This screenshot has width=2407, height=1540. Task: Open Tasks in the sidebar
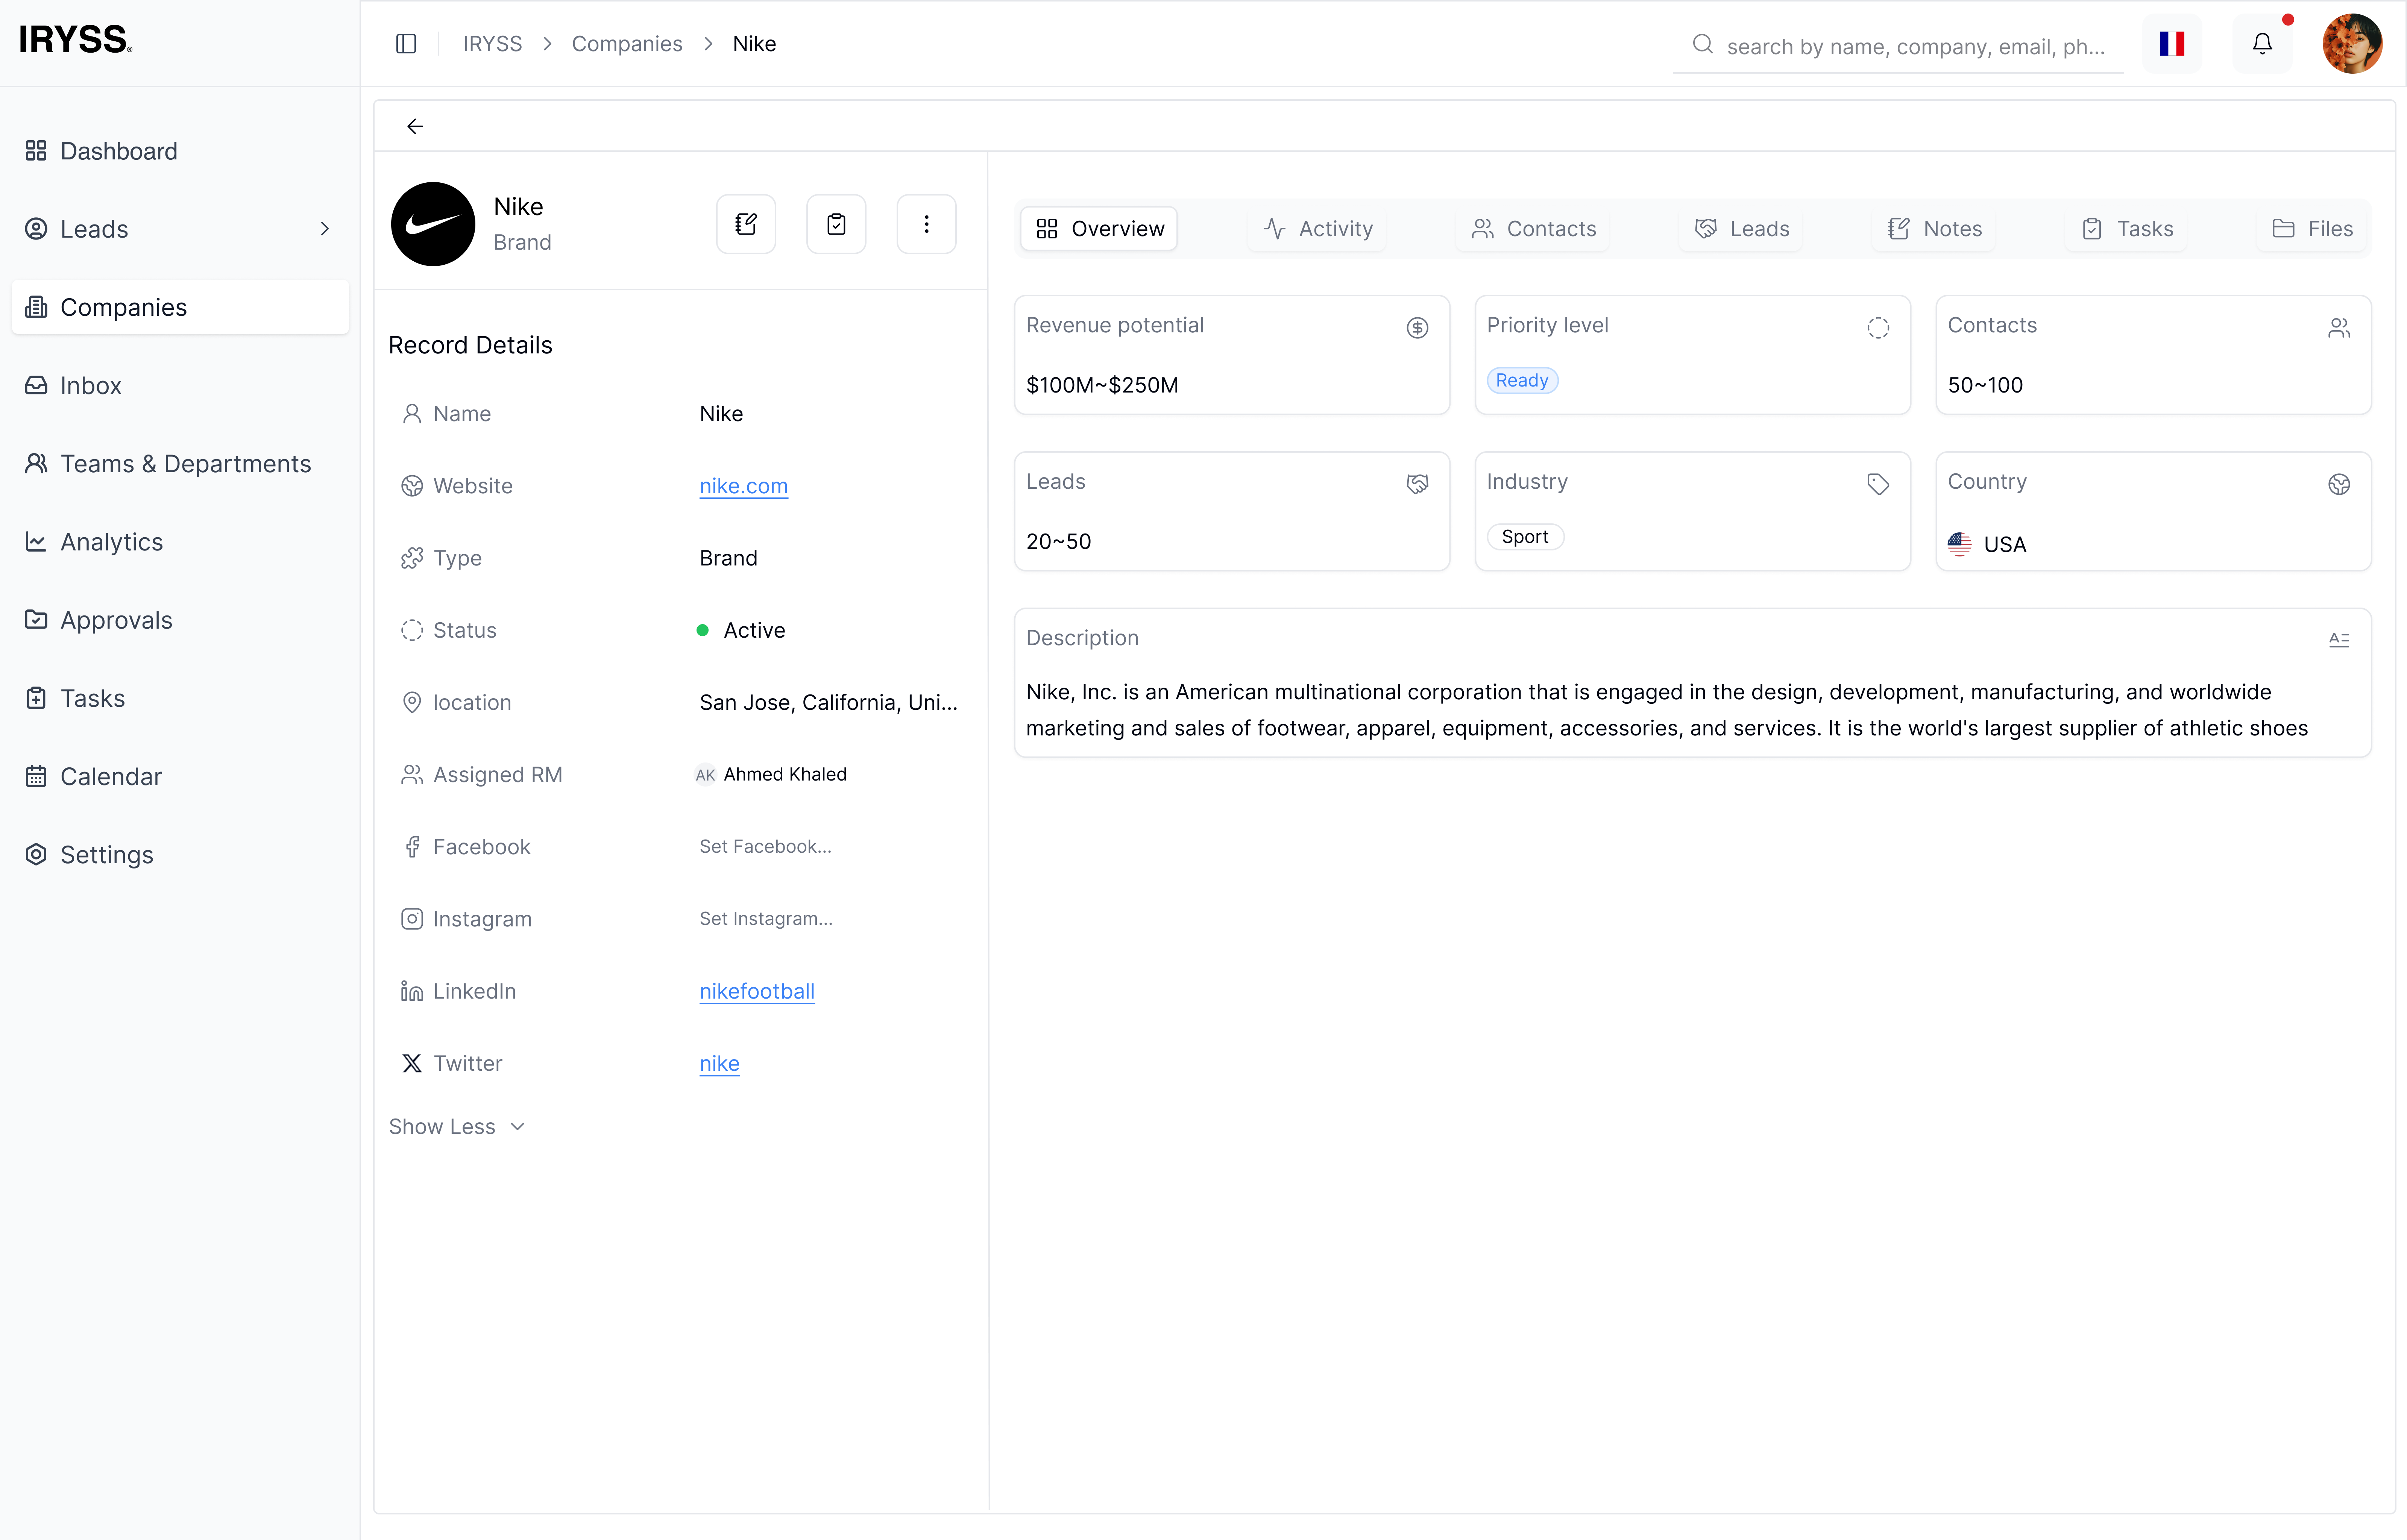click(x=180, y=698)
